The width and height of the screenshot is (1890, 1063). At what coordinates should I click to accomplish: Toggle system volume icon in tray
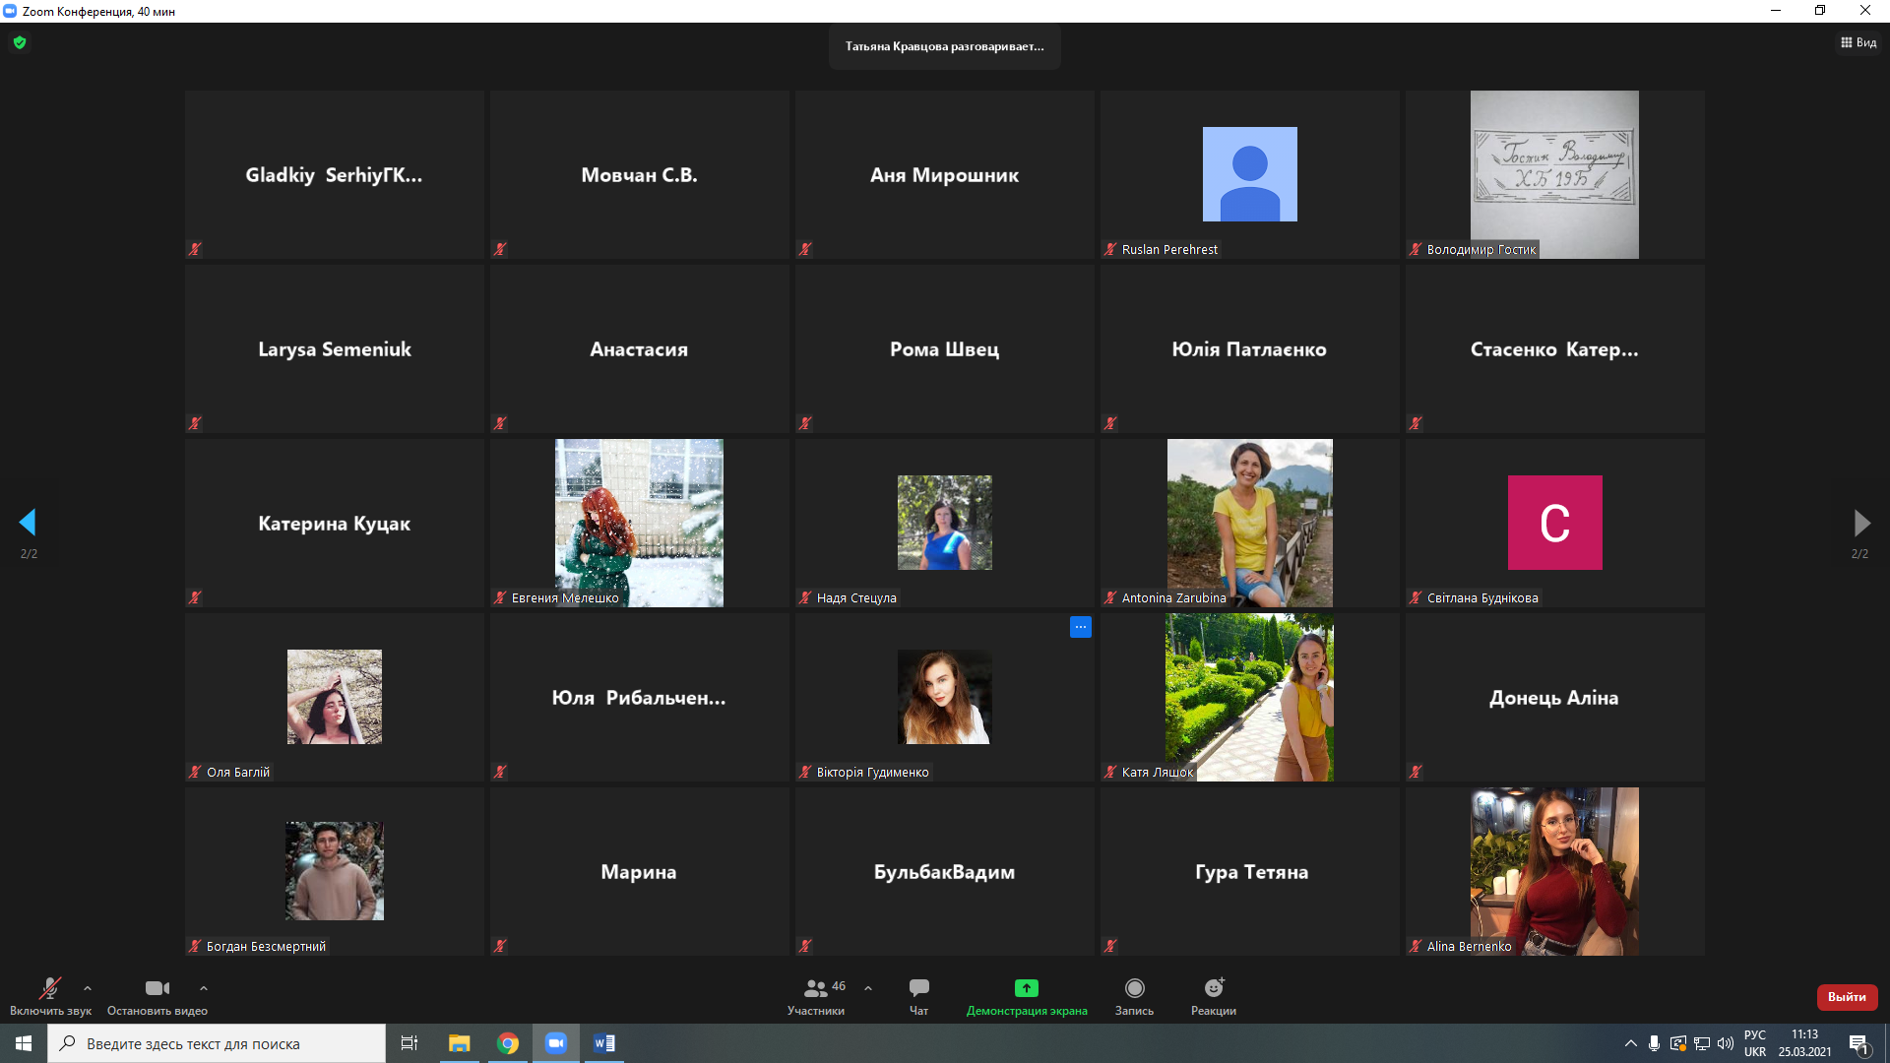[1725, 1043]
